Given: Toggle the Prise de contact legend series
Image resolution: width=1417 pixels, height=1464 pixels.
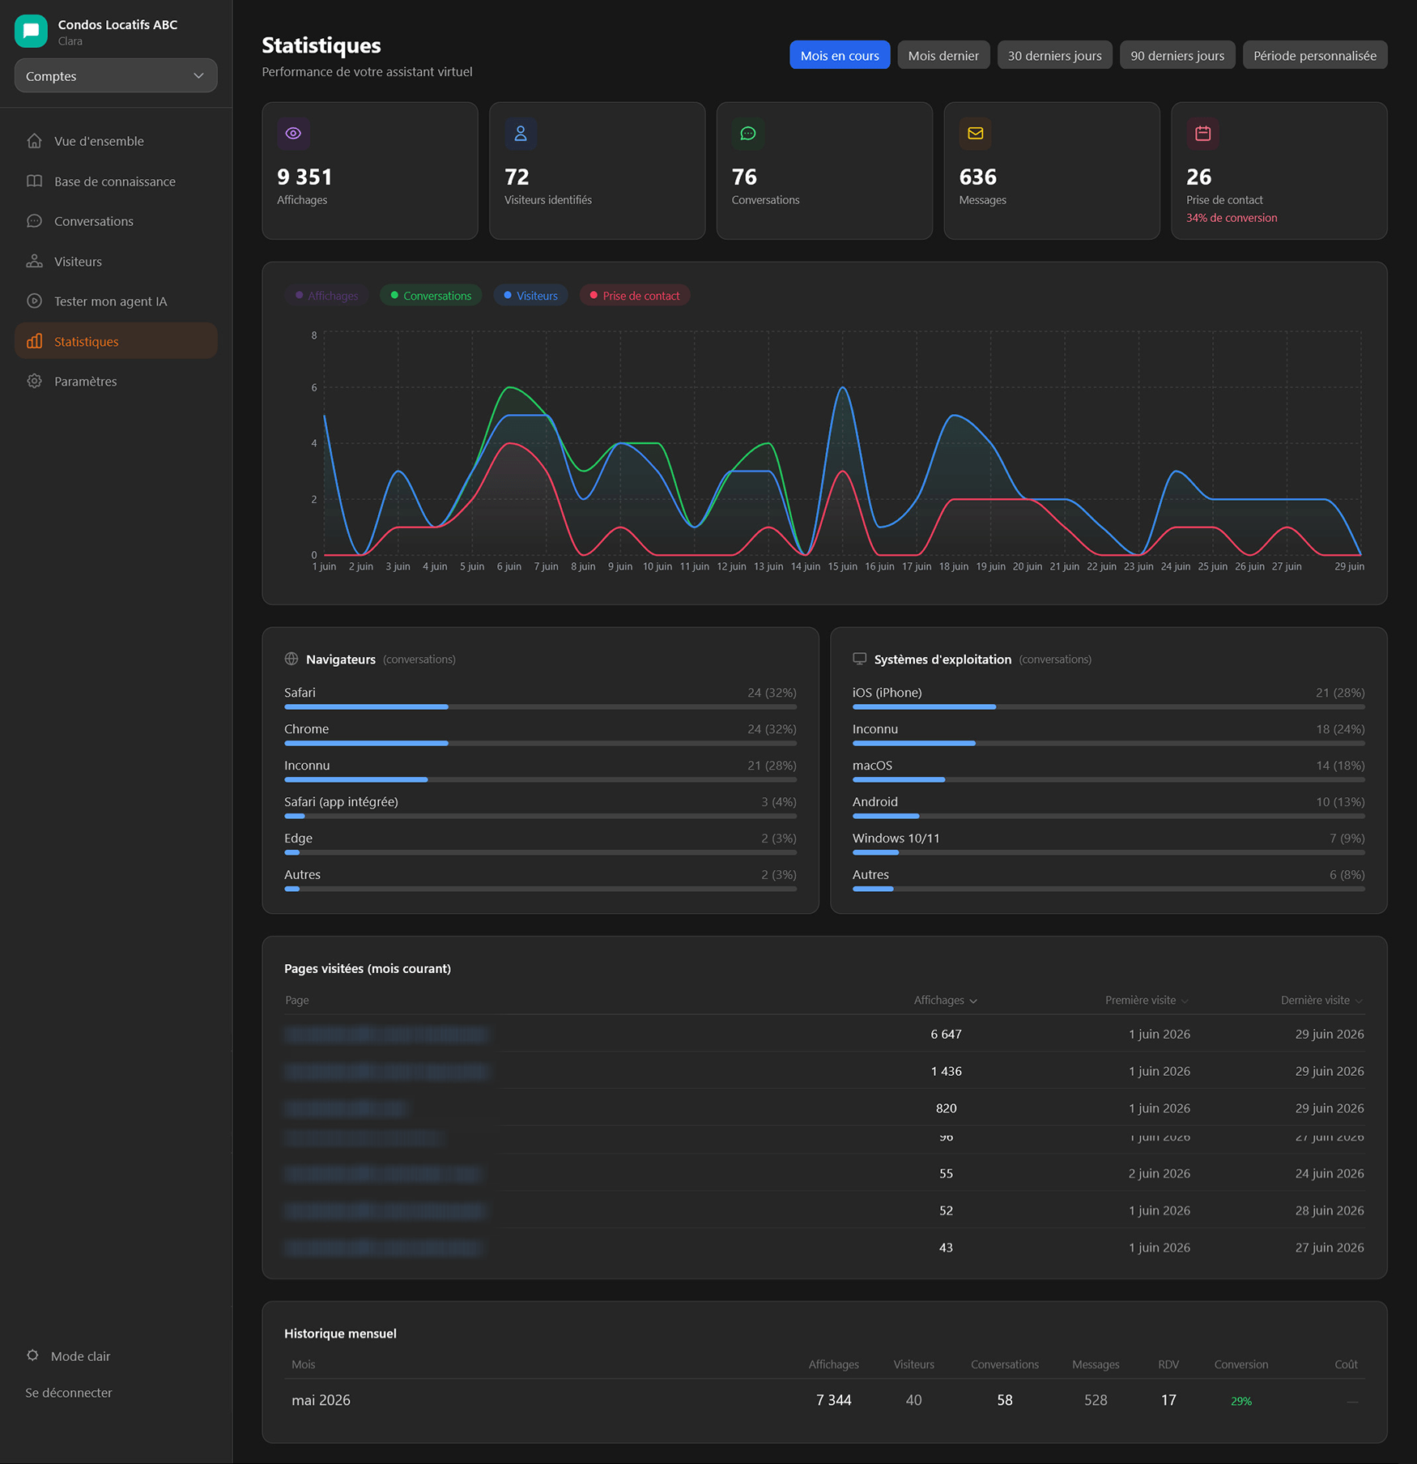Looking at the screenshot, I should pyautogui.click(x=635, y=296).
